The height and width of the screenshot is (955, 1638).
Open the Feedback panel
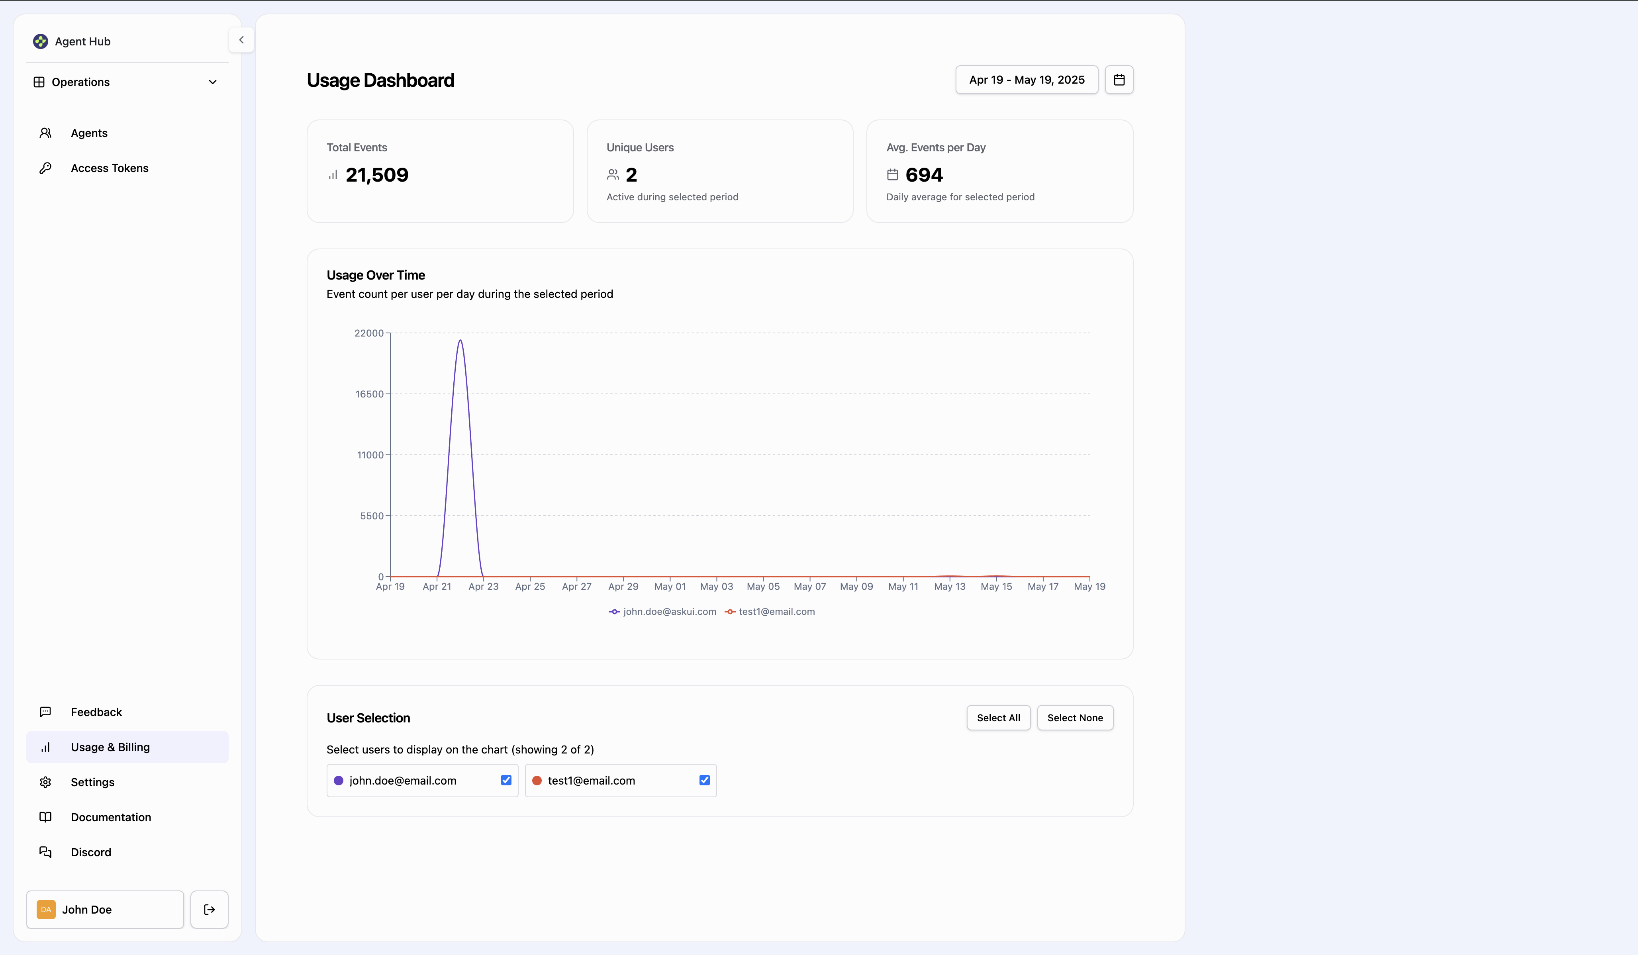coord(96,711)
